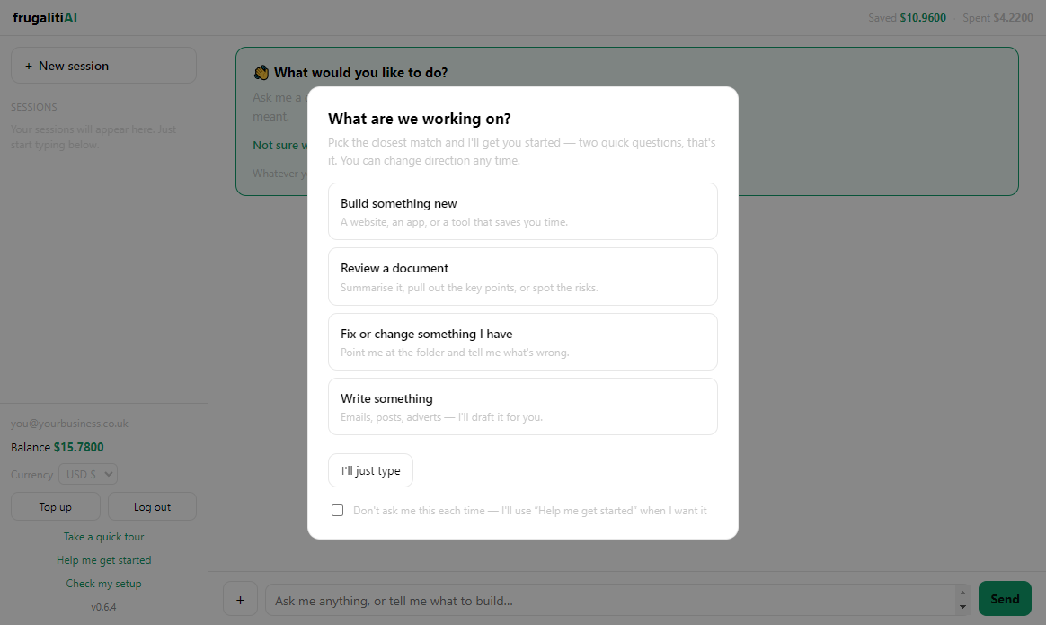The height and width of the screenshot is (625, 1046).
Task: Click the waving hand emoji icon
Action: [261, 72]
